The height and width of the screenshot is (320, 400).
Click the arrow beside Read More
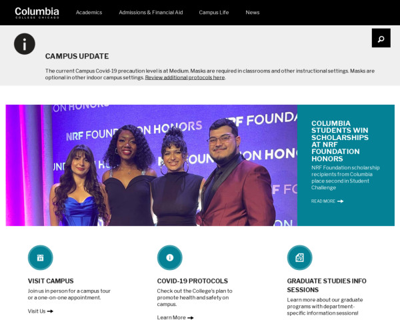340,201
